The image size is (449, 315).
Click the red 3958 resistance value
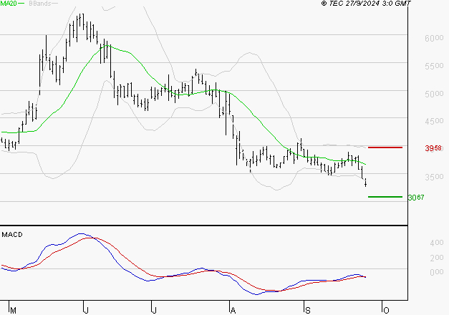click(433, 148)
